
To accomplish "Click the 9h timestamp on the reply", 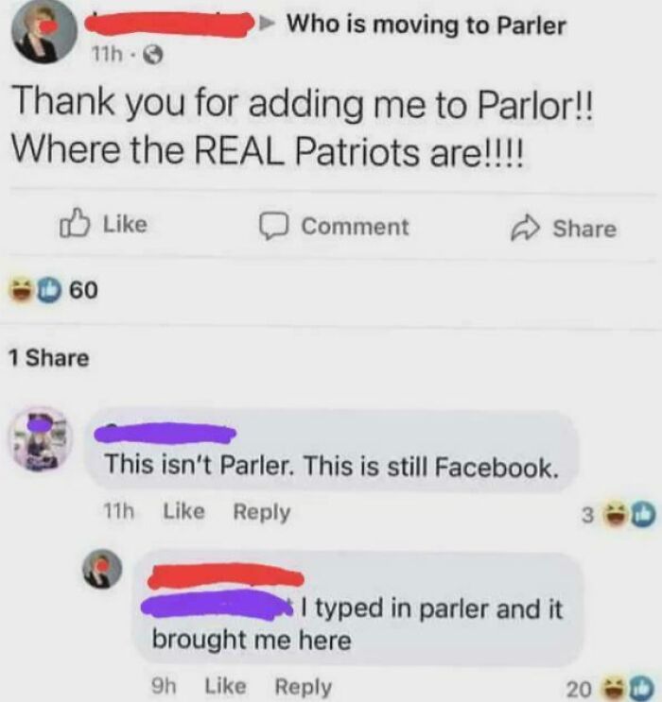I will pyautogui.click(x=164, y=686).
